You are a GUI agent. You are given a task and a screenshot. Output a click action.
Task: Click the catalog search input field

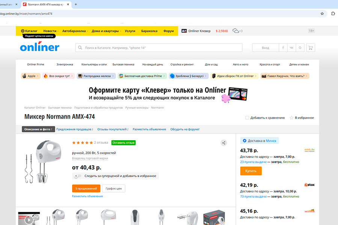159,48
